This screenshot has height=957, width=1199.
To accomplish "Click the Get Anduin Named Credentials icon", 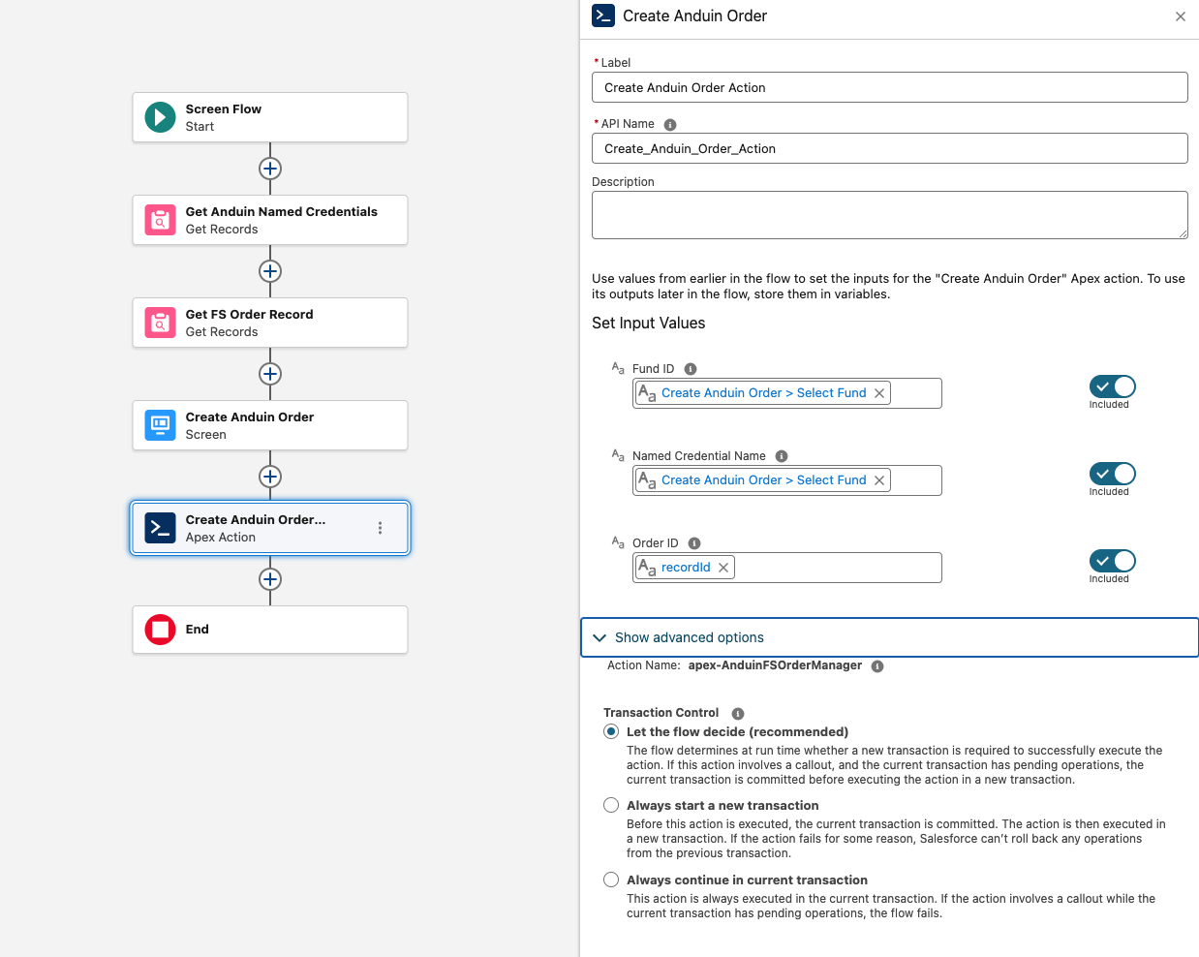I will click(160, 220).
